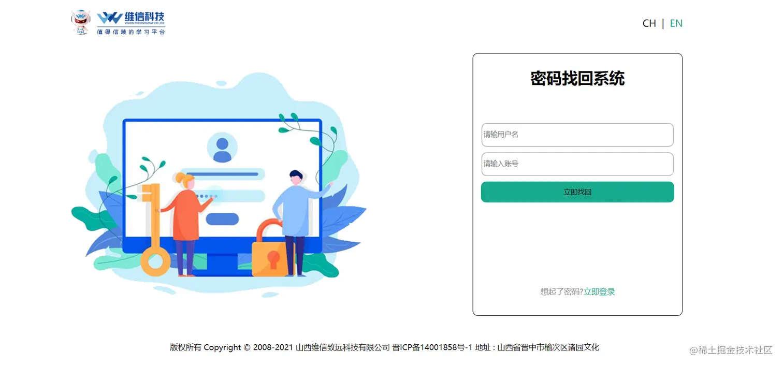Focus the 请输入账号 account field
783x366 pixels.
[577, 164]
